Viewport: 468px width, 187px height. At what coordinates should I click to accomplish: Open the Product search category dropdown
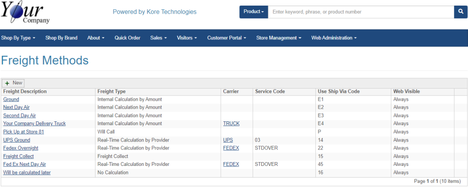click(x=254, y=12)
